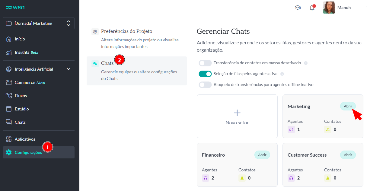The height and width of the screenshot is (191, 367).
Task: Enable bulk contact transfer toggle
Action: tap(205, 63)
